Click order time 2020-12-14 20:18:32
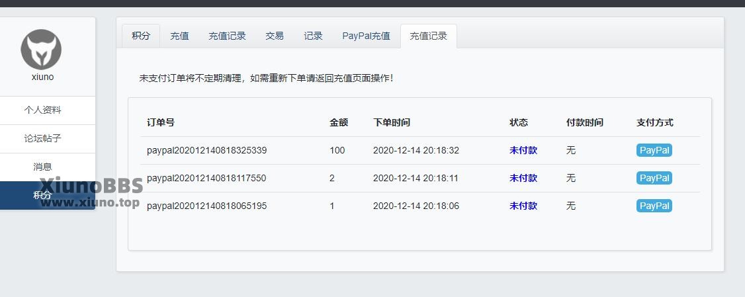 416,151
